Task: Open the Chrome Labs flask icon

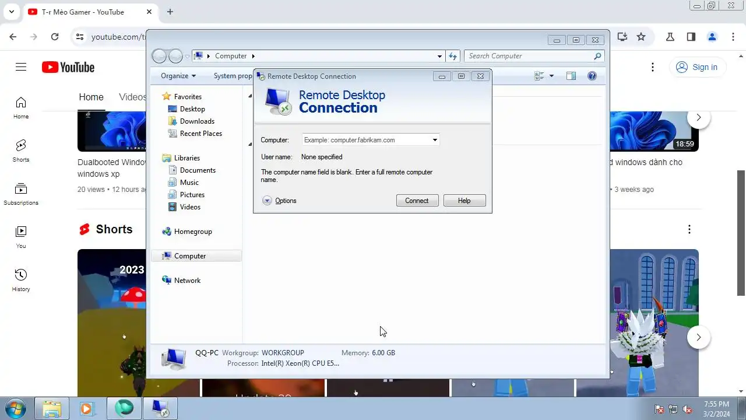Action: 670,37
